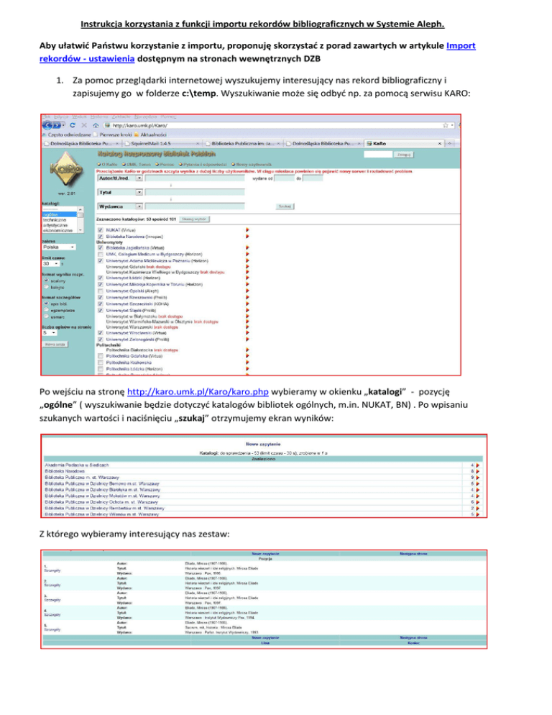Expand the Wydawca search type dropdown
Viewport: 552px width, 715px height.
139,206
